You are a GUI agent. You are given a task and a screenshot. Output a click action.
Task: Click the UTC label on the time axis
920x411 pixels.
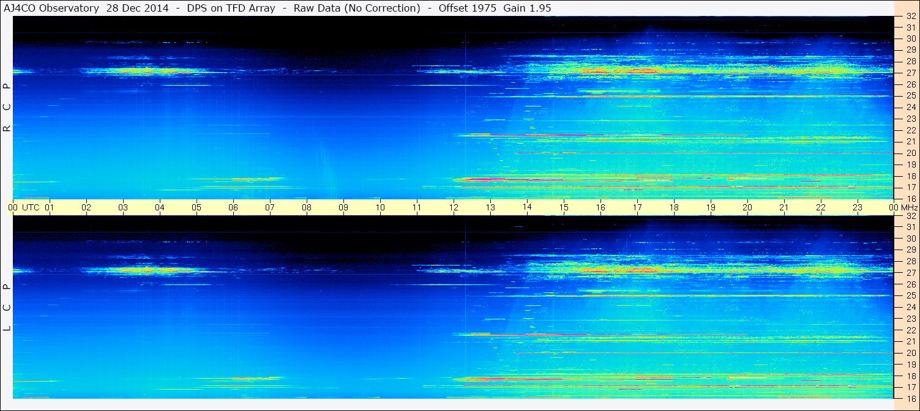(31, 207)
